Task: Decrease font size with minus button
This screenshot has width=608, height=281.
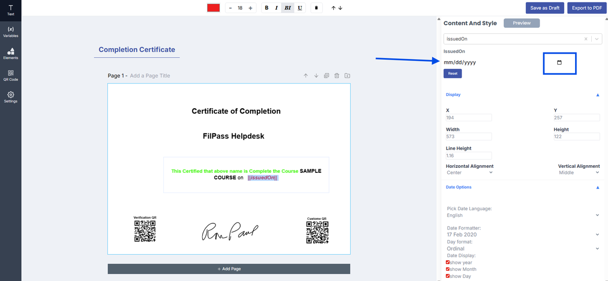Action: click(230, 8)
